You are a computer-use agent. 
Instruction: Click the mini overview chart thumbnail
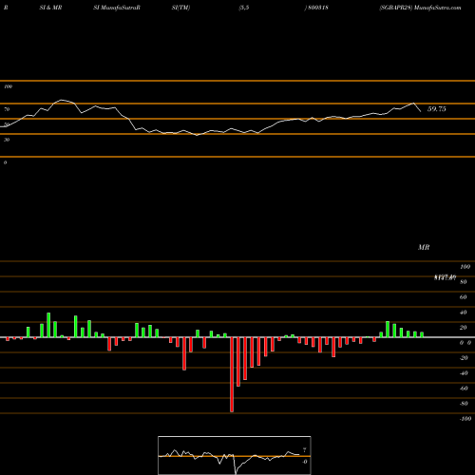pyautogui.click(x=235, y=455)
